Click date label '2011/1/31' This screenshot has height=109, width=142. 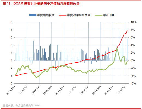tap(60, 90)
